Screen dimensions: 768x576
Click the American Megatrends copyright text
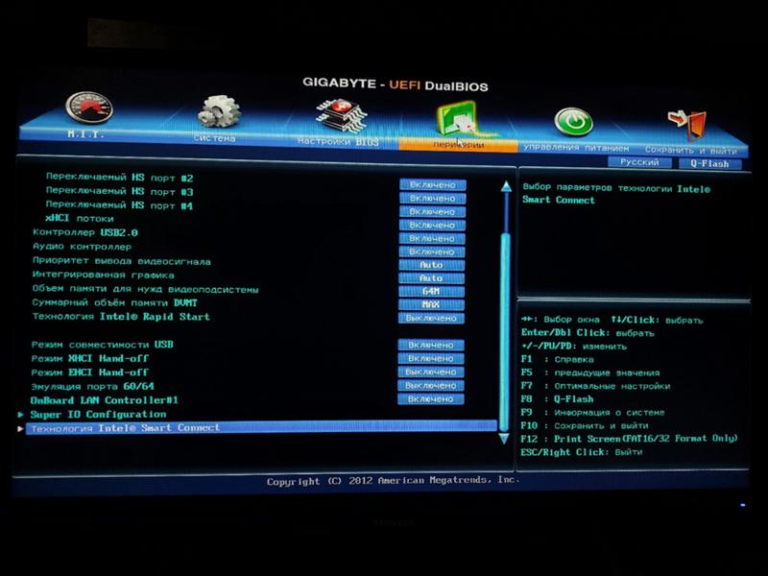point(393,481)
